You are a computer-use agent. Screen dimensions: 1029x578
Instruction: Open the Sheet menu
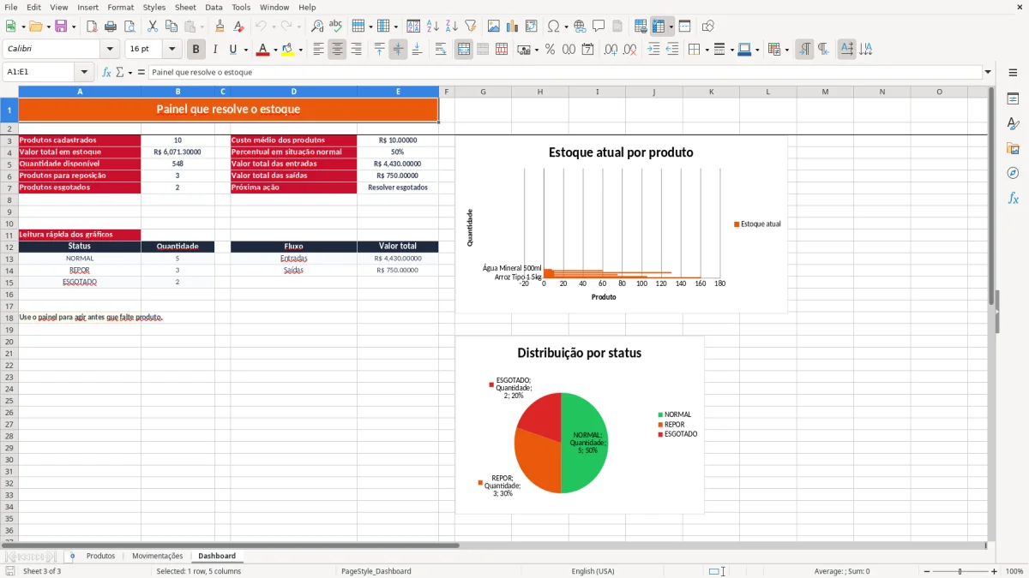pyautogui.click(x=185, y=7)
